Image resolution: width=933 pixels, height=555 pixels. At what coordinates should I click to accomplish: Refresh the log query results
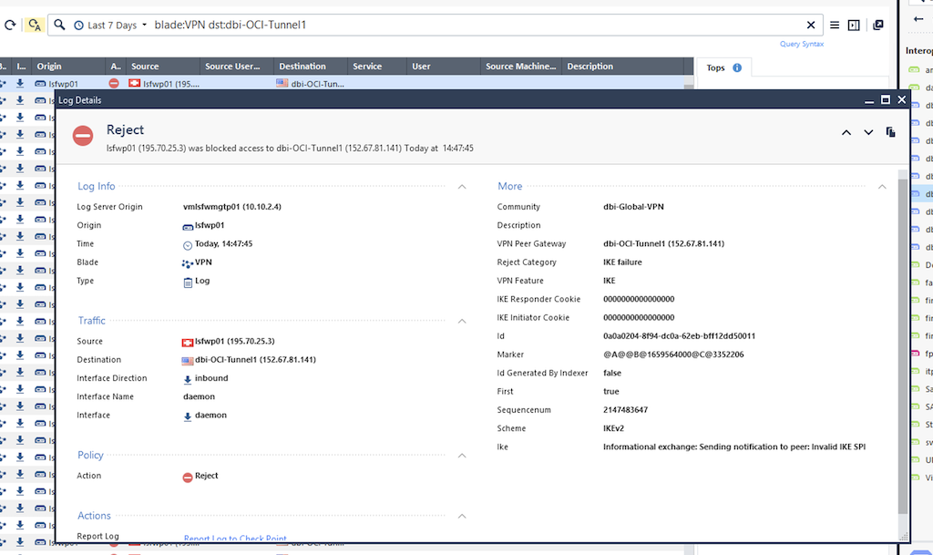coord(9,25)
